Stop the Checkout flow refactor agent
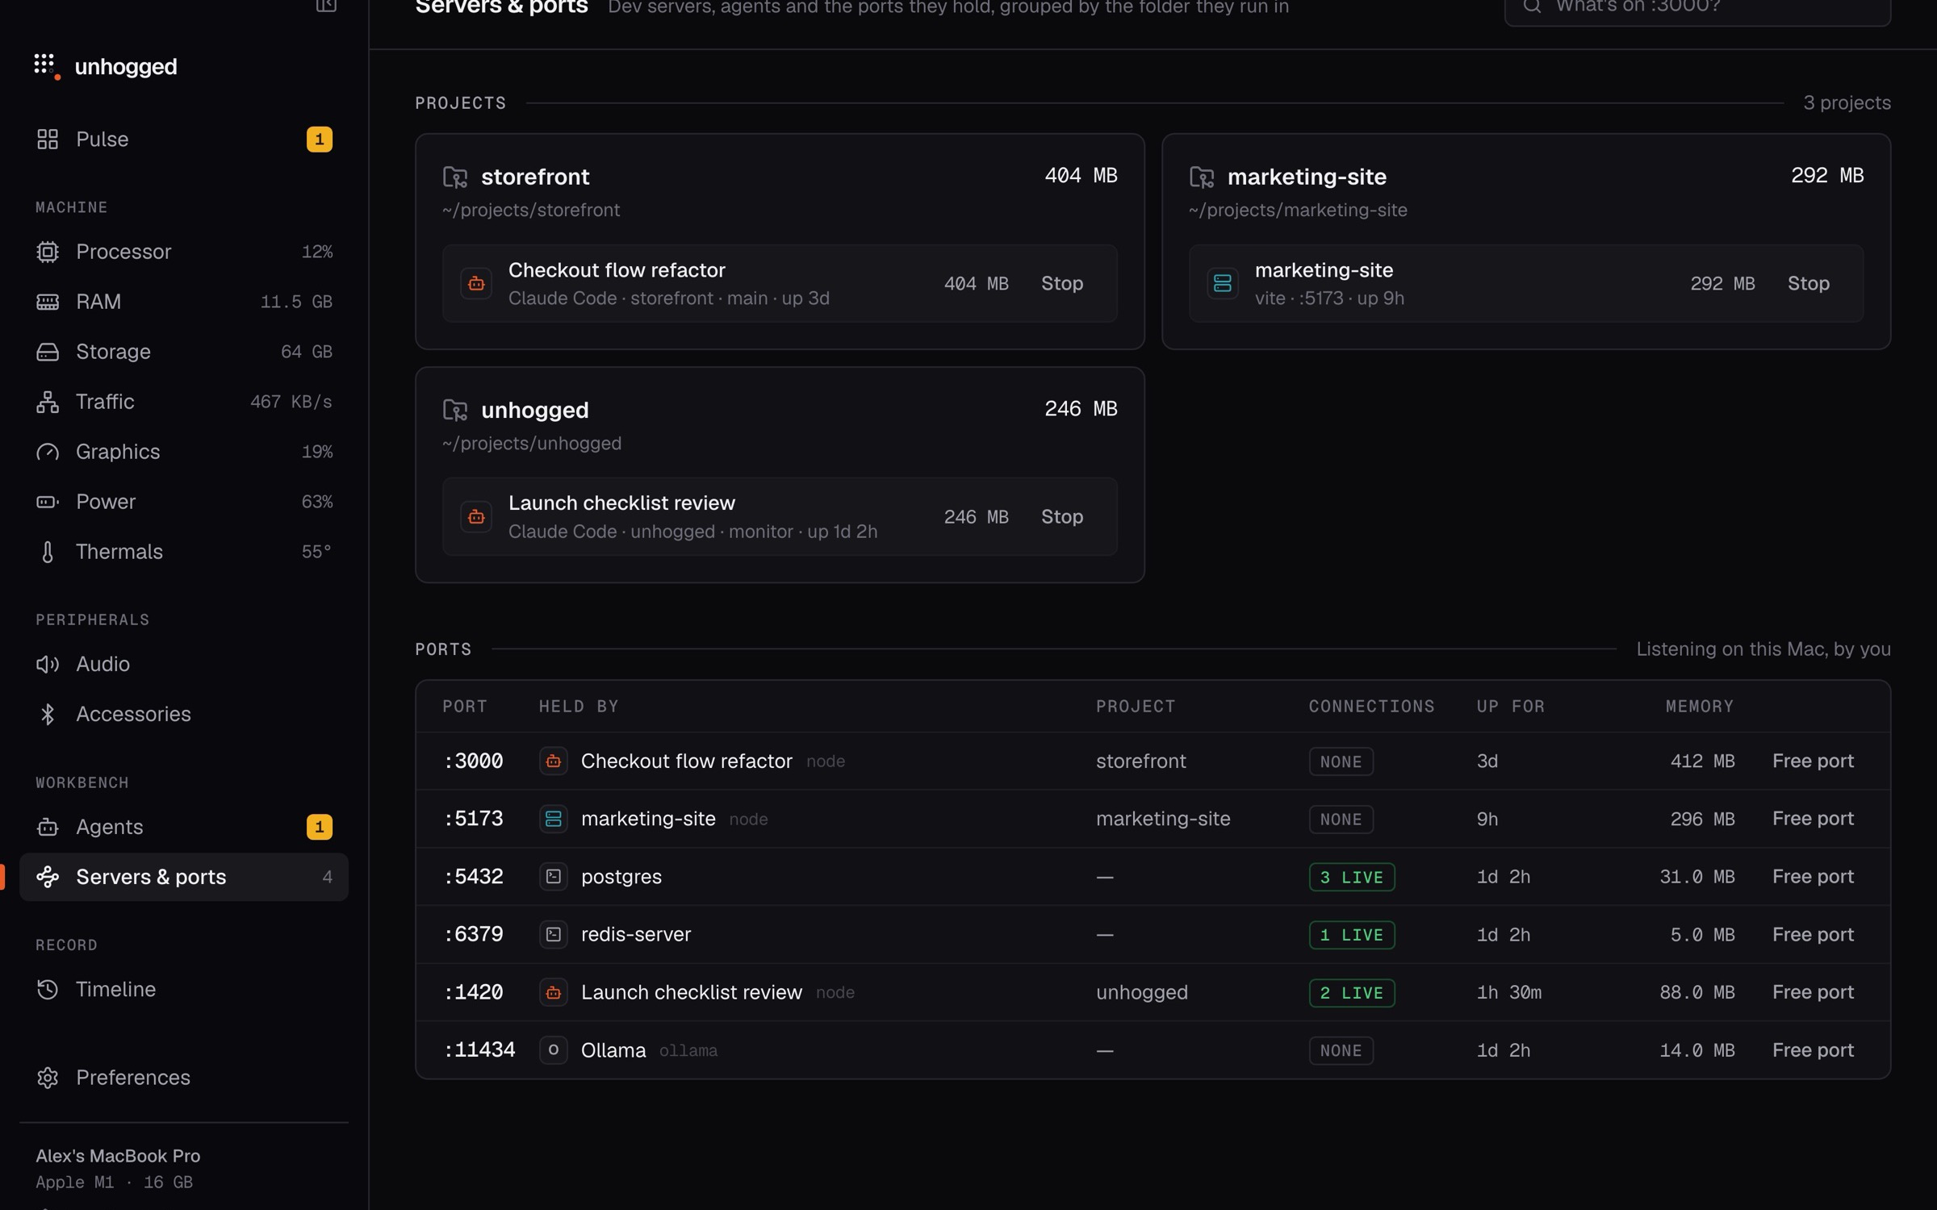 pos(1062,283)
